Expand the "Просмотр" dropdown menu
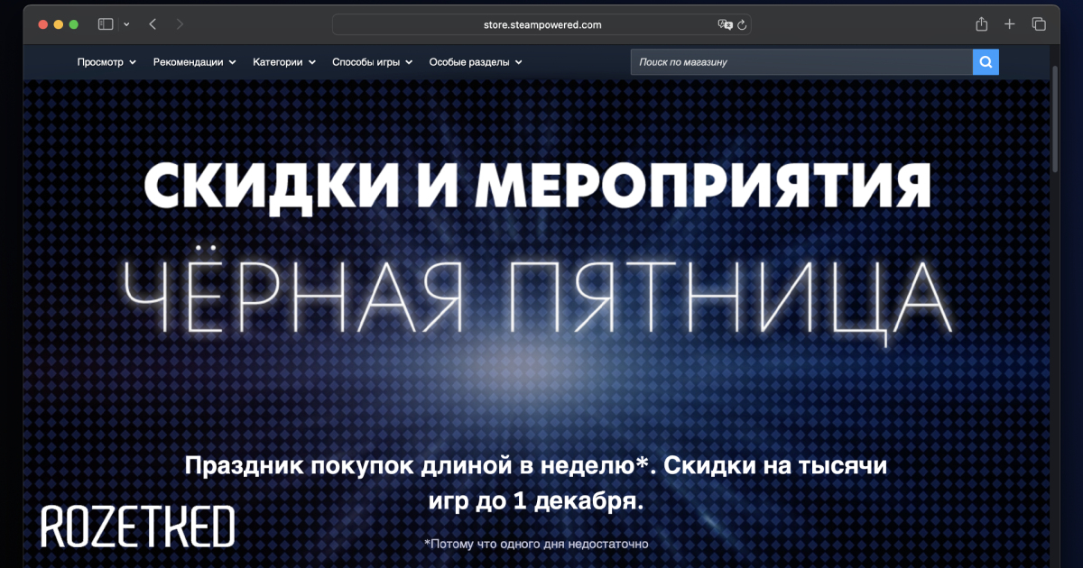Viewport: 1083px width, 568px height. pyautogui.click(x=106, y=62)
